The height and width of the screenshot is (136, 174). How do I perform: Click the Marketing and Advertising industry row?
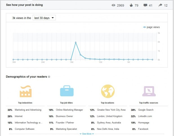(28, 110)
